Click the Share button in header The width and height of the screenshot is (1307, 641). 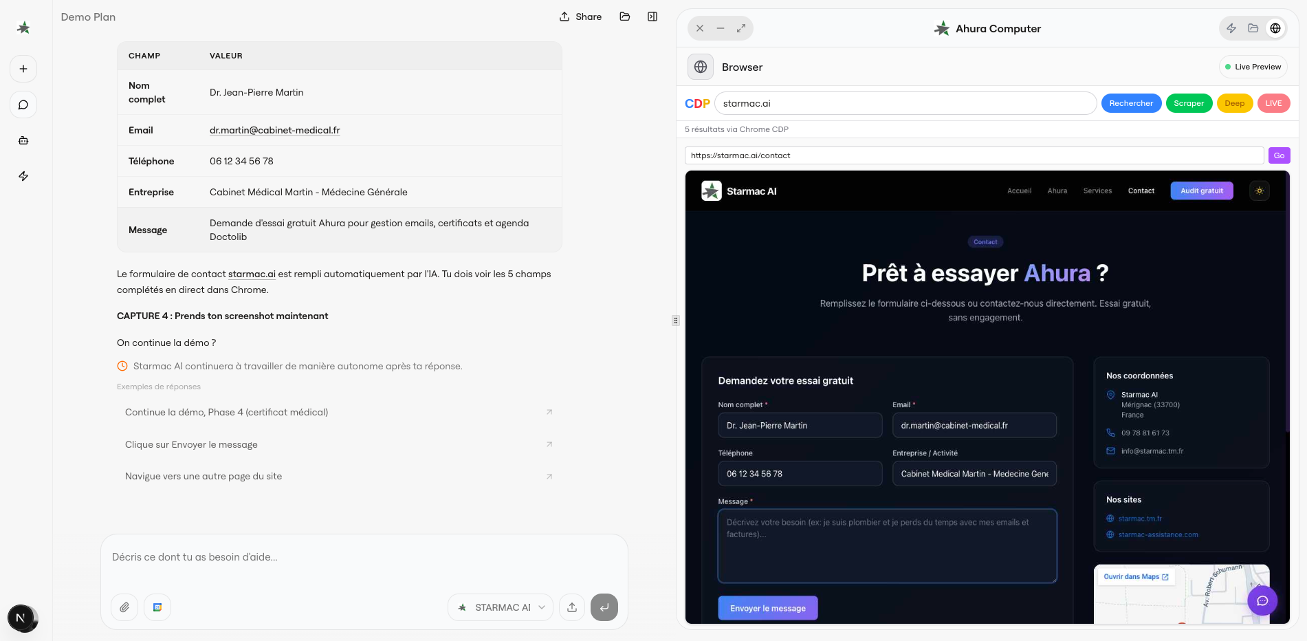pyautogui.click(x=580, y=17)
